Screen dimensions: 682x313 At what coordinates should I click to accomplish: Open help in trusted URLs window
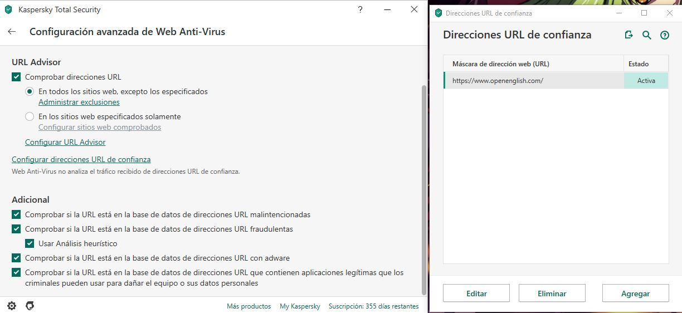click(664, 35)
